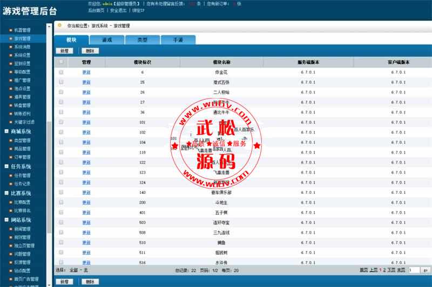Open 更新 link for module 508 三九连线
432x287 pixels.
click(86, 233)
